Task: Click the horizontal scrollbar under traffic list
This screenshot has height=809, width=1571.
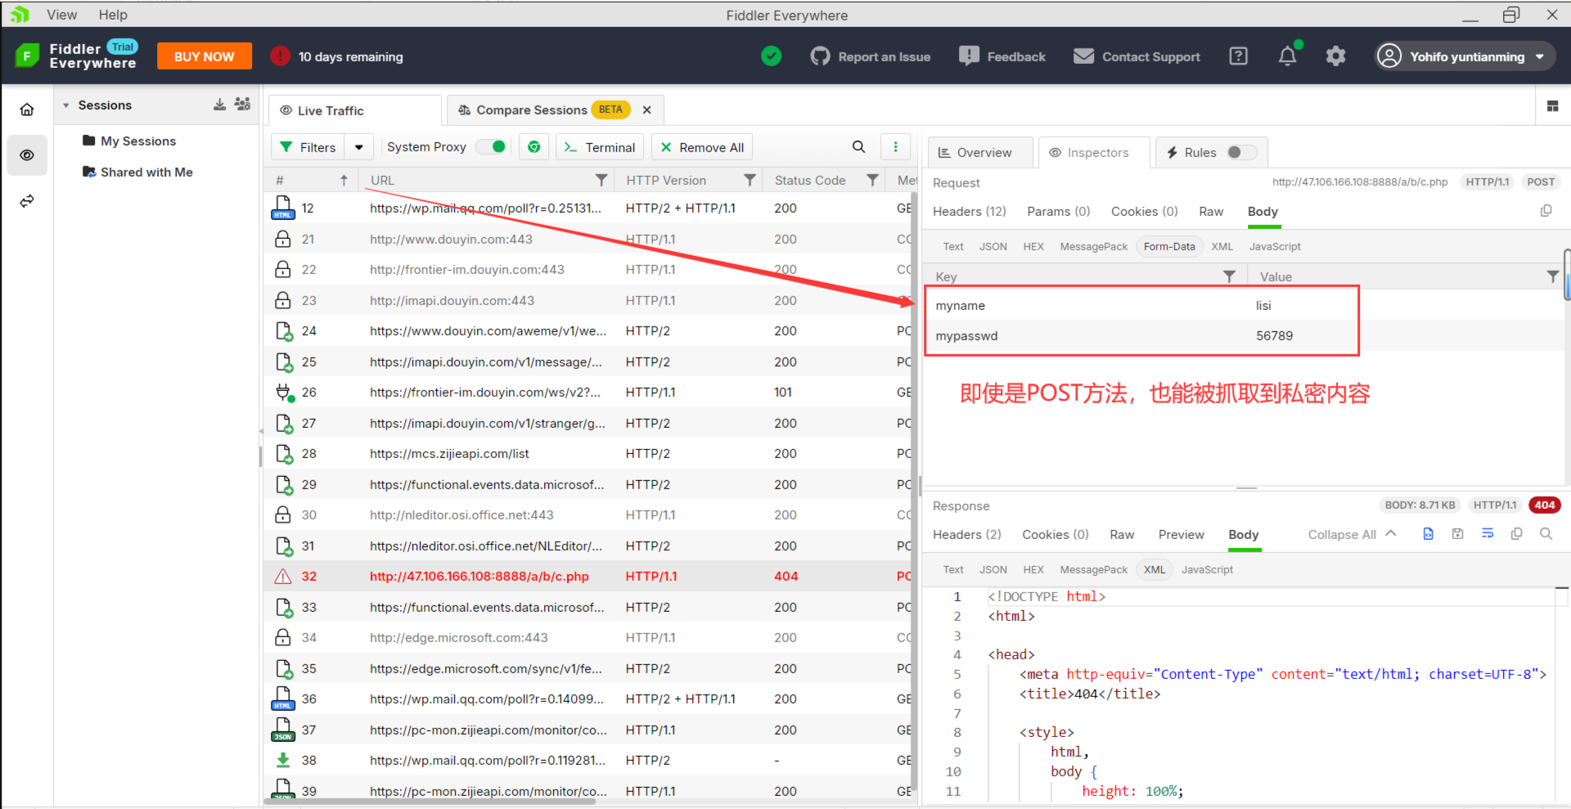Action: coord(430,802)
